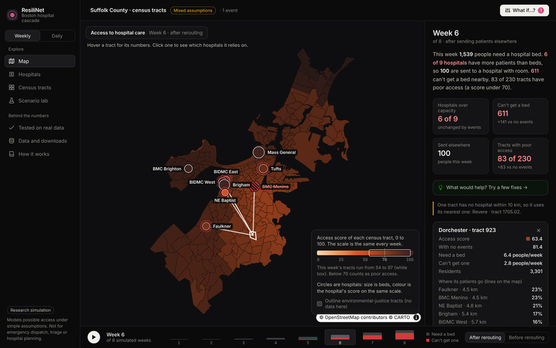Jump to week 8 on timeline
This screenshot has width=556, height=348.
[405, 338]
